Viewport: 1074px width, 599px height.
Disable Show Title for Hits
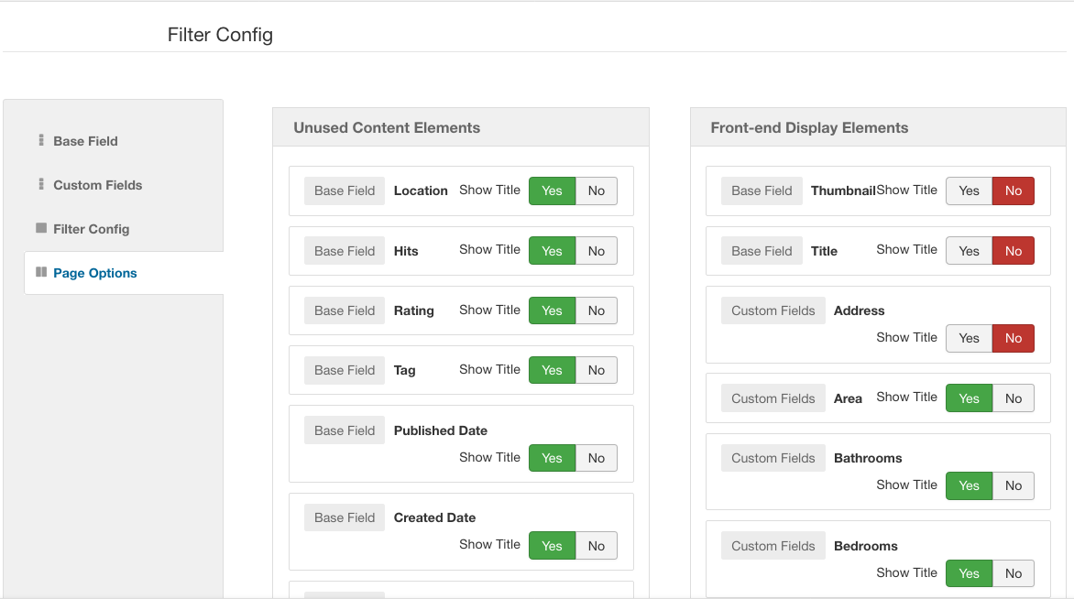(x=597, y=251)
